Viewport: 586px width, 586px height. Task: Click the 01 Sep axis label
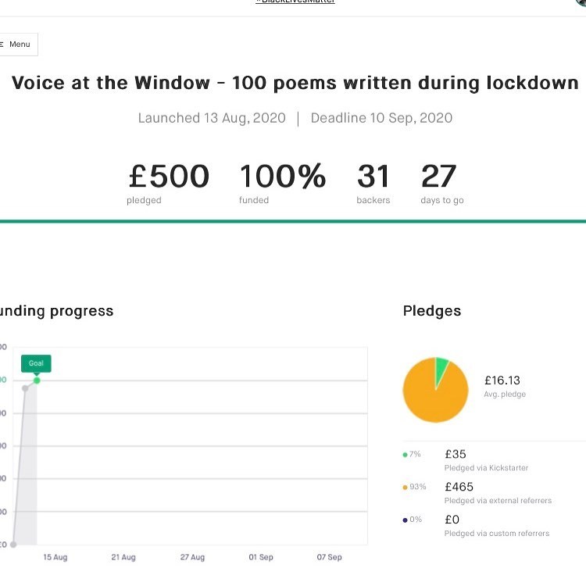(261, 557)
